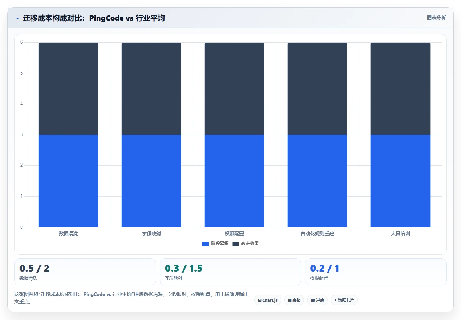Select the Chart.js tag
The height and width of the screenshot is (320, 461).
point(268,300)
